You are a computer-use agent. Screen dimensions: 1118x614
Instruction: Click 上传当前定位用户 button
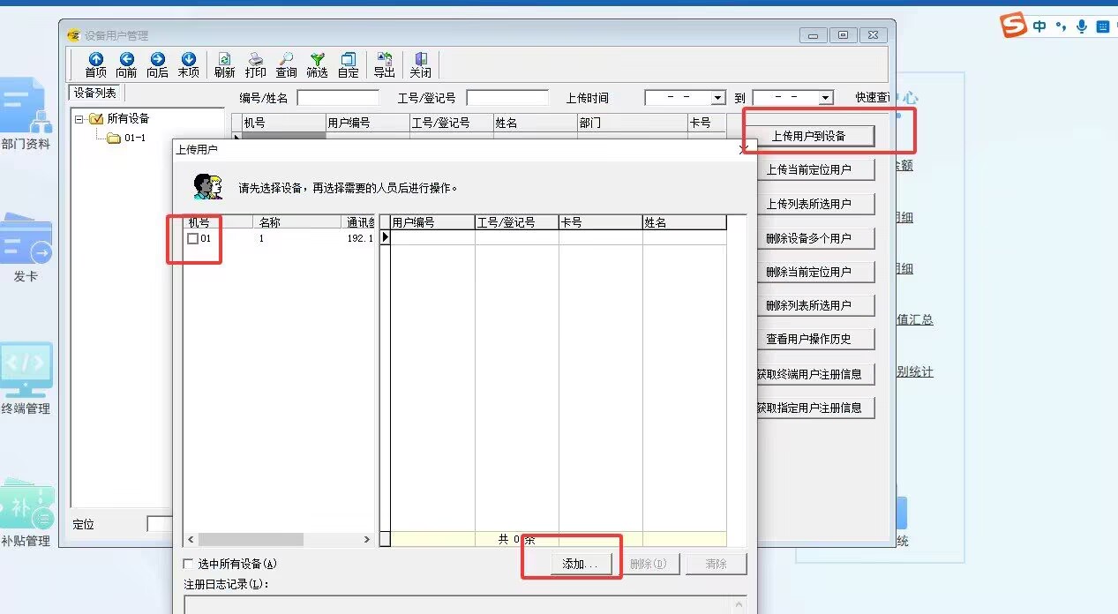point(808,169)
